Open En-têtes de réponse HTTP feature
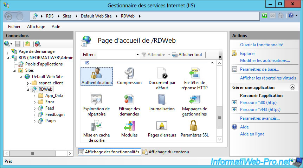 click(194, 78)
